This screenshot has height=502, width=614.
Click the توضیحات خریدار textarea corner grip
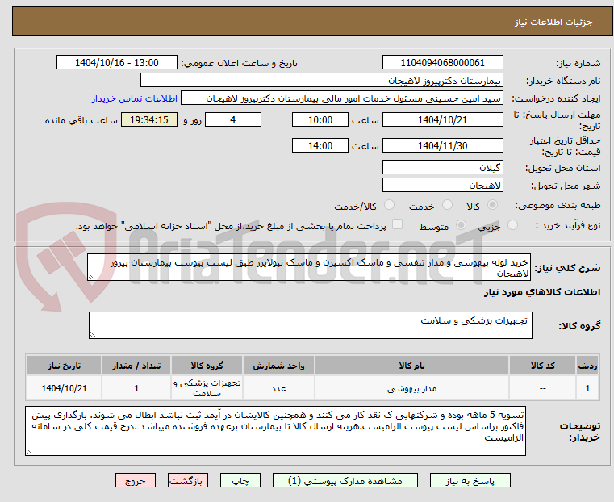coord(29,451)
